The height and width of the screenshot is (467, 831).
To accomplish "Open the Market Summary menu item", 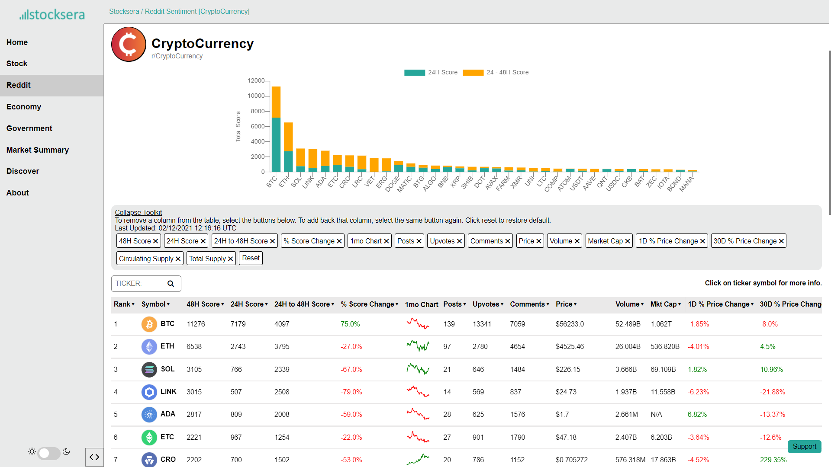I will 38,150.
